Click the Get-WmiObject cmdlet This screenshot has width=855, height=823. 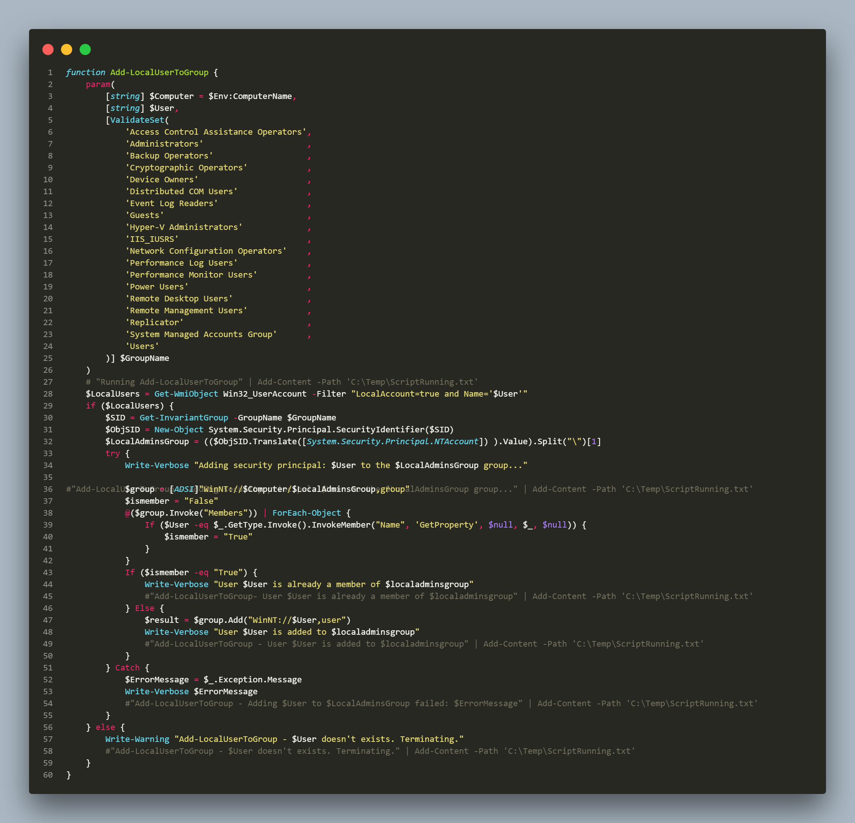pyautogui.click(x=186, y=394)
